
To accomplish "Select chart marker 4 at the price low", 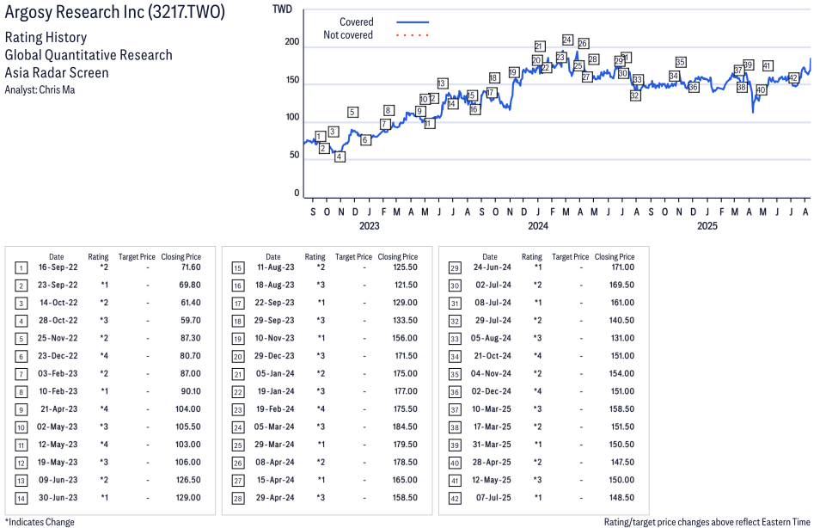I will click(340, 157).
